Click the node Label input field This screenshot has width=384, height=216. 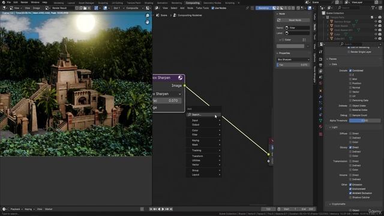pyautogui.click(x=297, y=33)
